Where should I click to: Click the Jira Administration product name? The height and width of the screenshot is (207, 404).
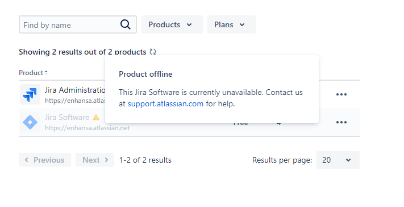pyautogui.click(x=75, y=90)
